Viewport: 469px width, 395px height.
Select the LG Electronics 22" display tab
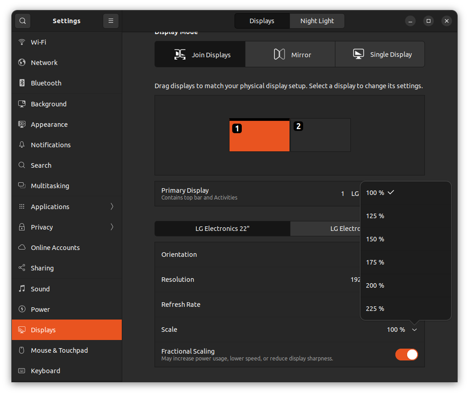(222, 229)
